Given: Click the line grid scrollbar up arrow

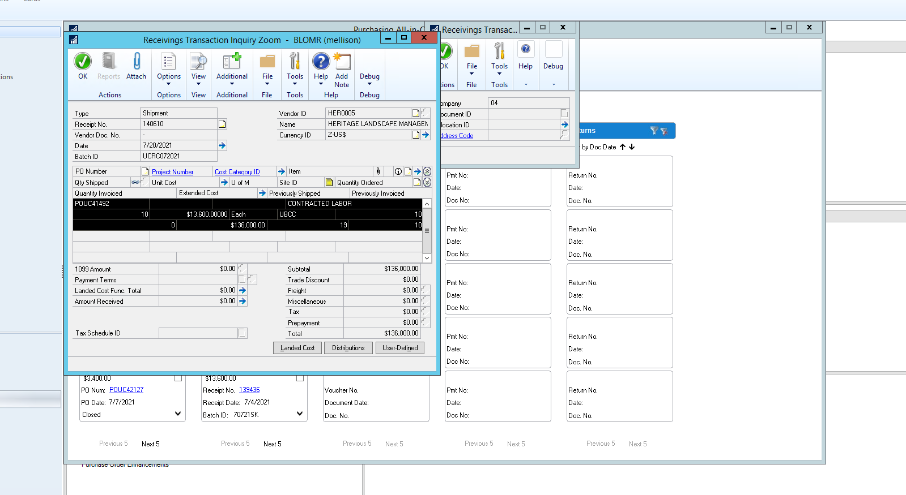Looking at the screenshot, I should 427,204.
